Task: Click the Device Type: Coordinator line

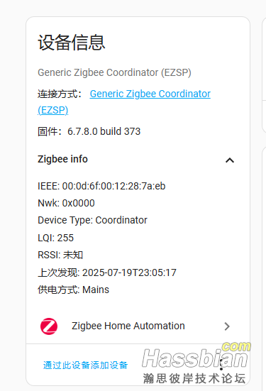Action: tap(92, 220)
